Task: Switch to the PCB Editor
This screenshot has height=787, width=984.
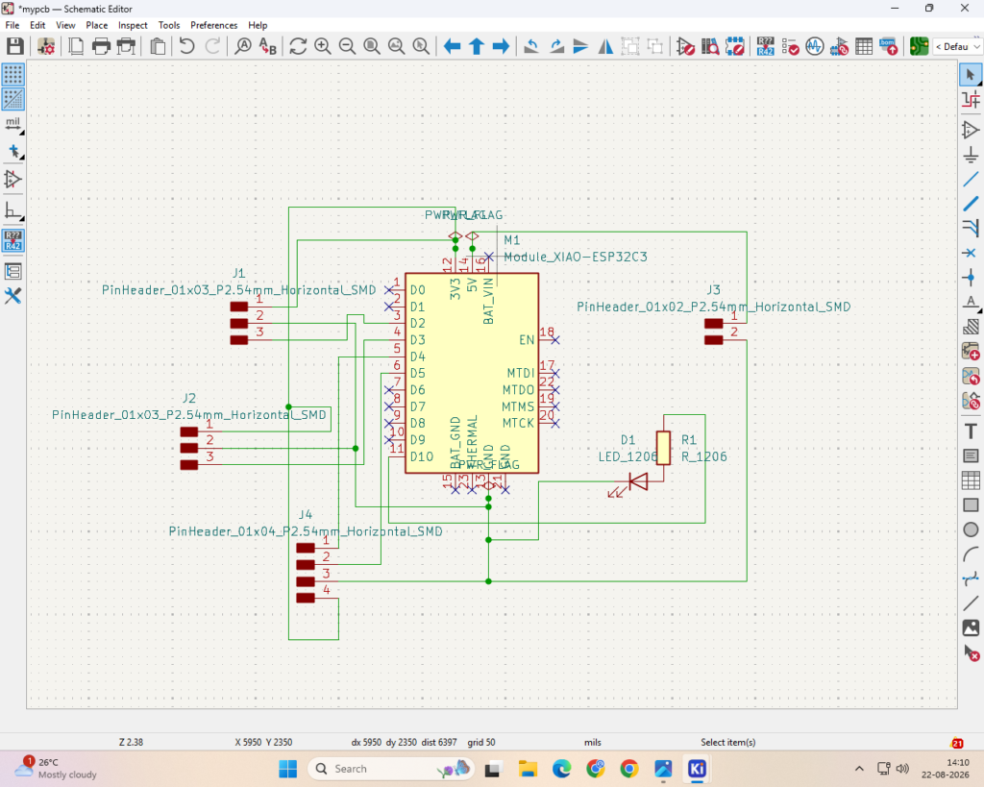Action: (x=919, y=46)
